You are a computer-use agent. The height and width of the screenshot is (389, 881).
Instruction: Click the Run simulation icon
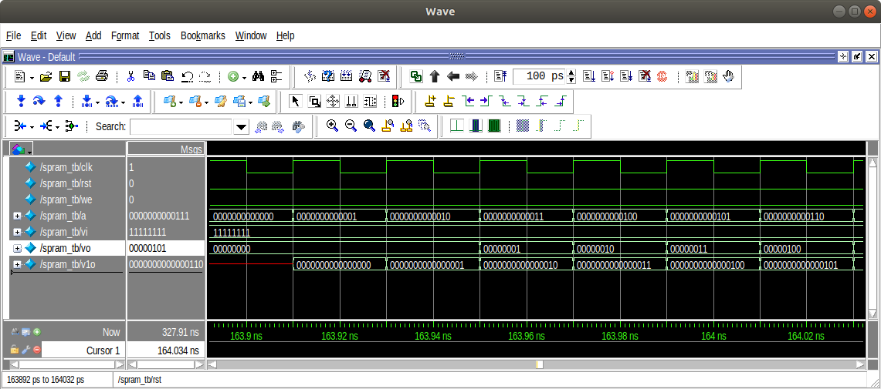pos(589,76)
